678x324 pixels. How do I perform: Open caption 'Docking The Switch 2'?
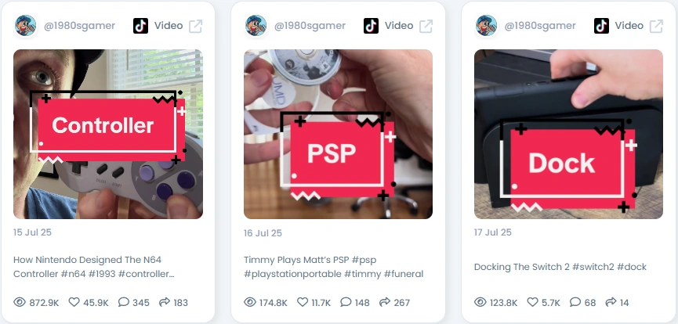(521, 267)
